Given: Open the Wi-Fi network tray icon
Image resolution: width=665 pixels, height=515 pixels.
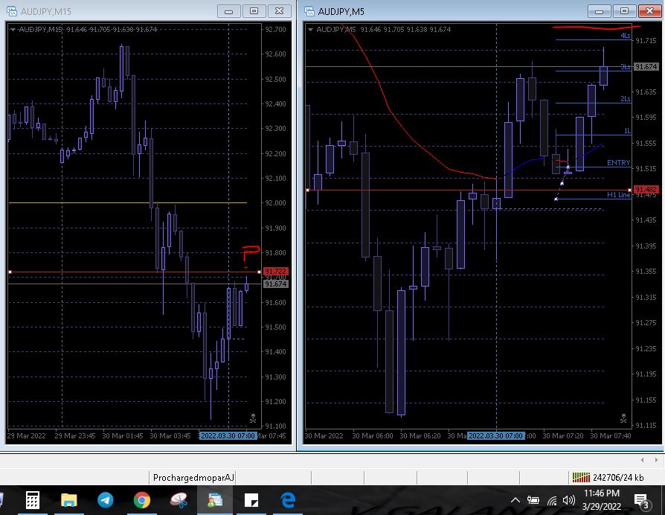Looking at the screenshot, I should click(x=552, y=501).
